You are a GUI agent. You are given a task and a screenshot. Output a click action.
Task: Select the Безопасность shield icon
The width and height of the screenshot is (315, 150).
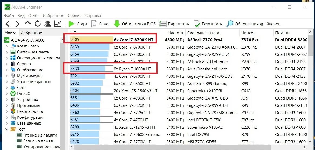13,111
